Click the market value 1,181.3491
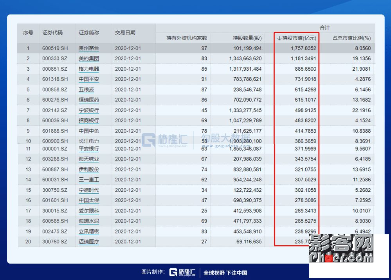The image size is (391, 280). (303, 59)
